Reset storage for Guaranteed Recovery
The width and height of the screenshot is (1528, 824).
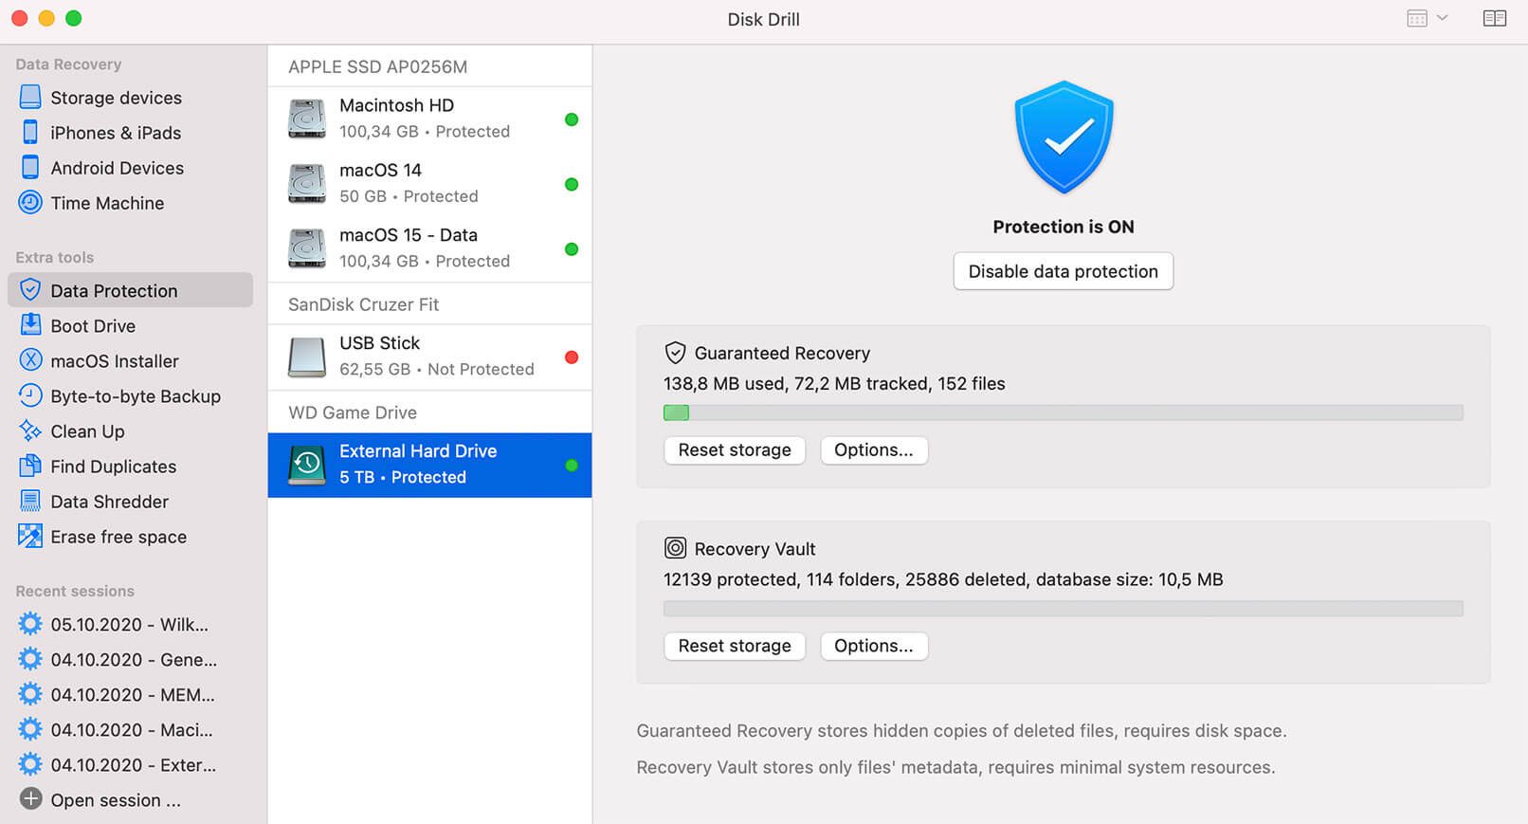[735, 449]
